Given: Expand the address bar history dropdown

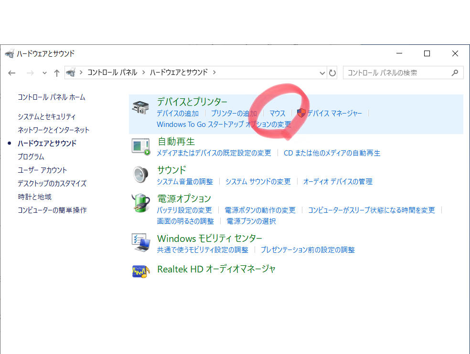Looking at the screenshot, I should tap(322, 73).
